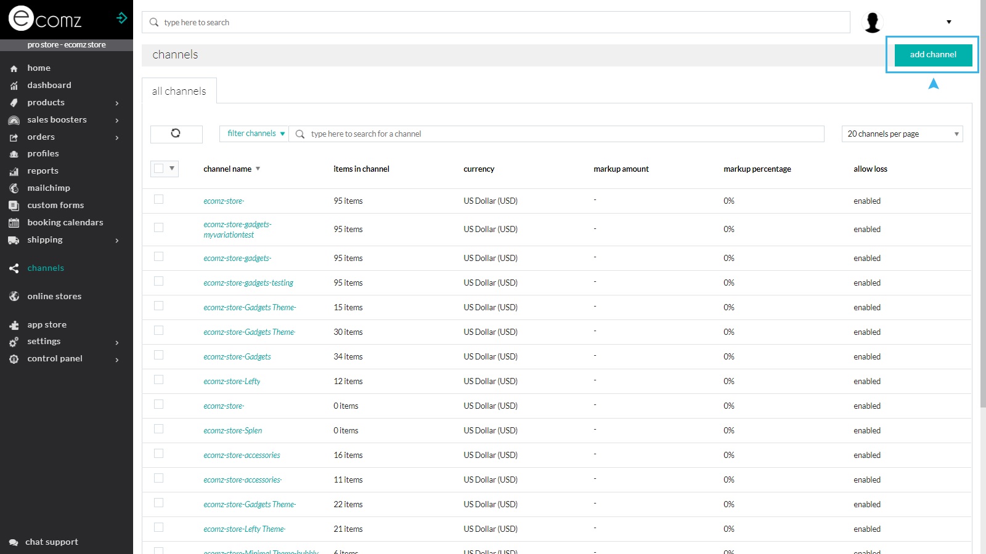The image size is (986, 554).
Task: Click the mailchimp sidebar icon
Action: 14,188
